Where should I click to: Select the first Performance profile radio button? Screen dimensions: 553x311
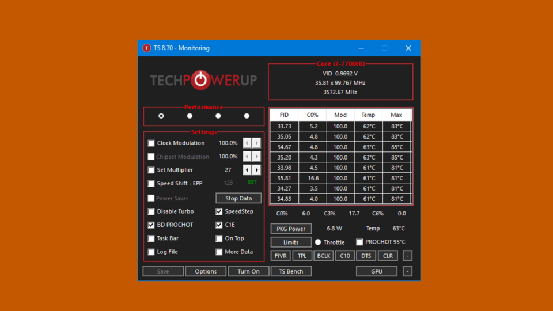161,116
